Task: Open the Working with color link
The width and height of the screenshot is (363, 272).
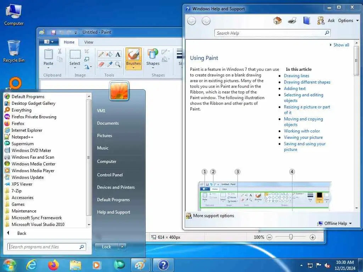Action: coord(302,131)
